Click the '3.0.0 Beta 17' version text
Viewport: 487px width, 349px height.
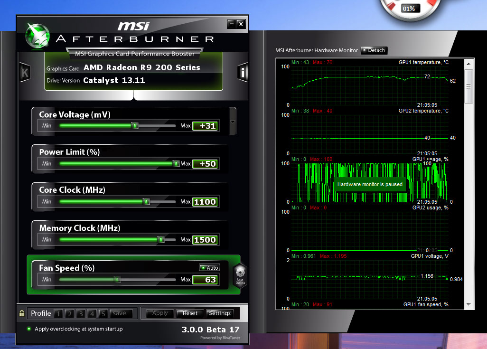[211, 330]
